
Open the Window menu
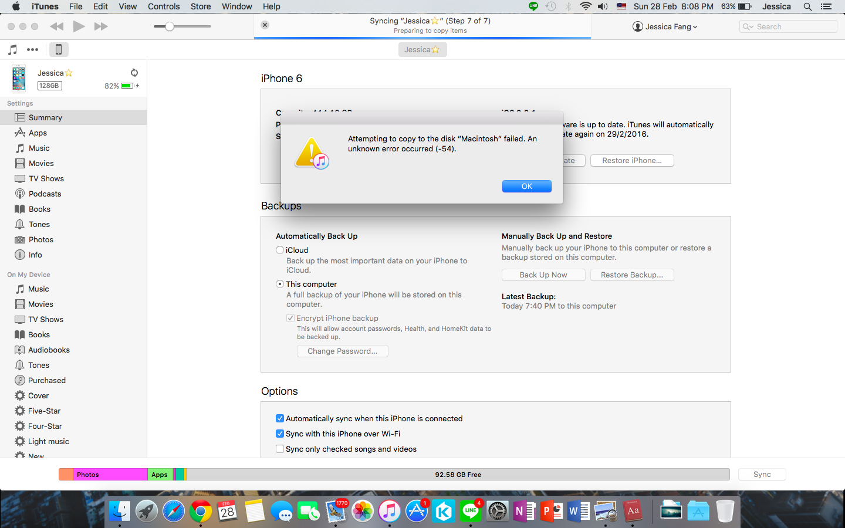[237, 6]
